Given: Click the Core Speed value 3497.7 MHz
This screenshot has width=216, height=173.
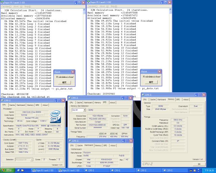Looking at the screenshot, I should pos(23,143).
